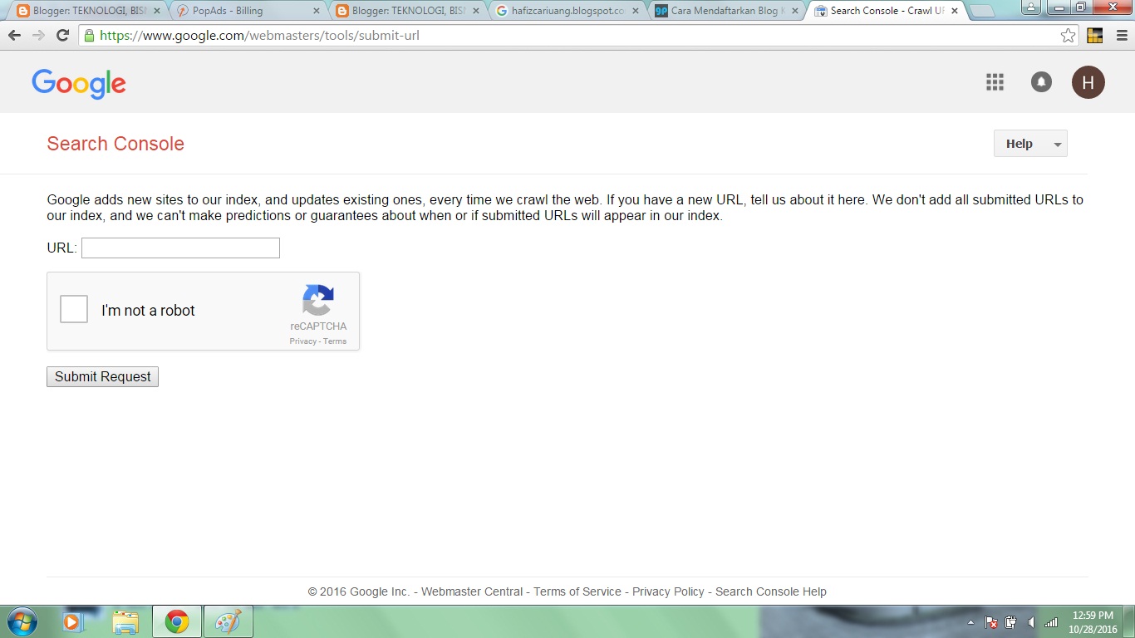
Task: Open the Search Console Help footer link
Action: click(771, 591)
